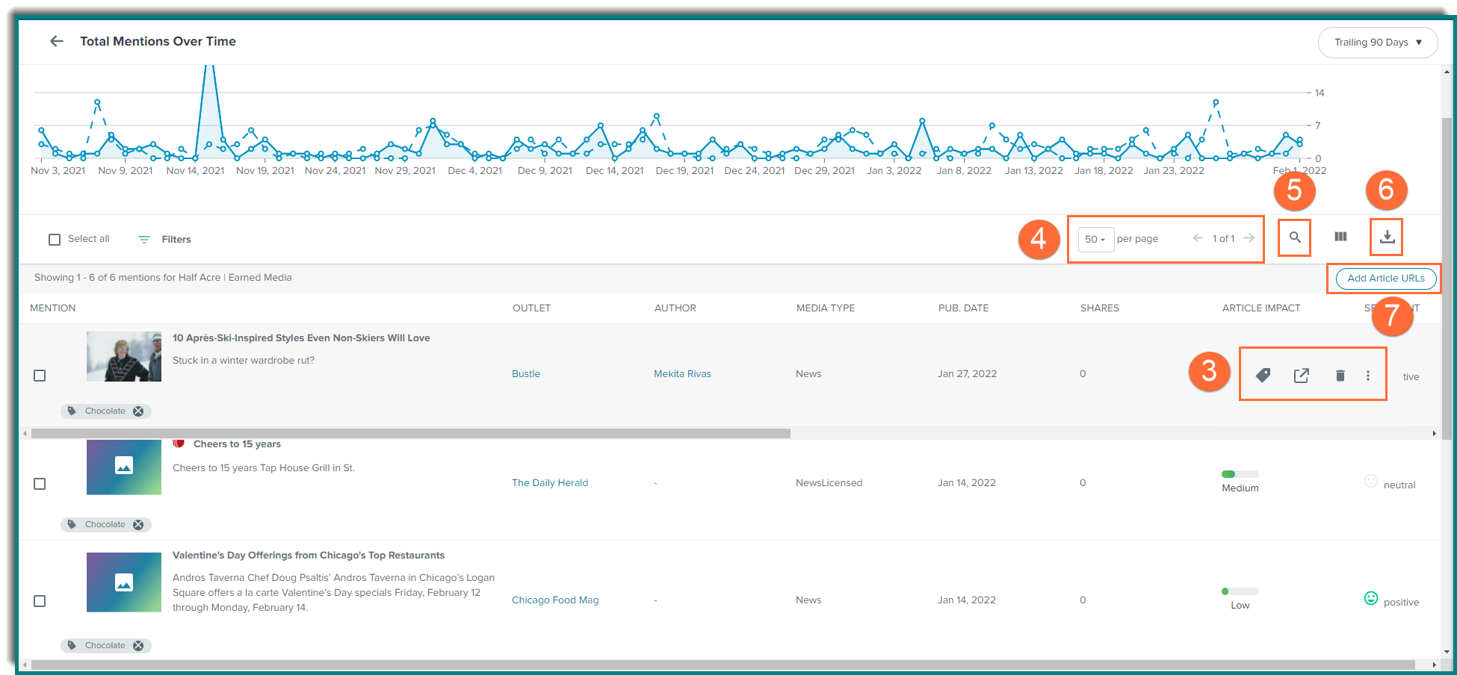Image resolution: width=1457 pixels, height=675 pixels.
Task: Click the Cheers to 15 years thumbnail
Action: [x=124, y=467]
